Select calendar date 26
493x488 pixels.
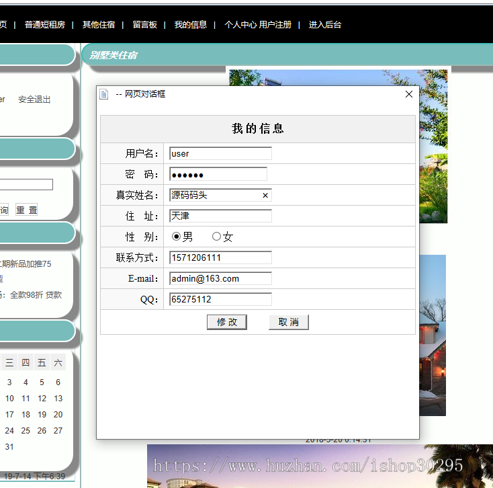[x=42, y=430]
